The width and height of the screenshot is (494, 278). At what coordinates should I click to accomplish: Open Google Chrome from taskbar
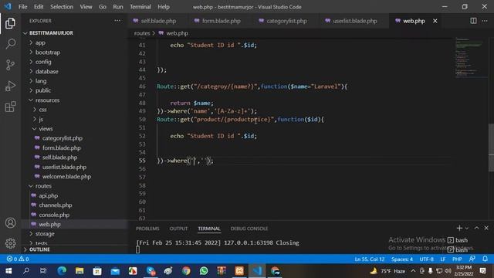pyautogui.click(x=186, y=271)
